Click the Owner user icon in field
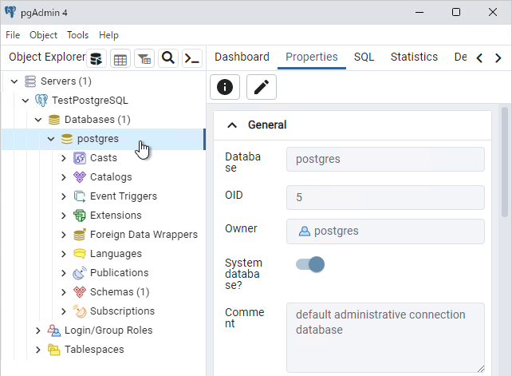This screenshot has width=512, height=376. pos(305,232)
